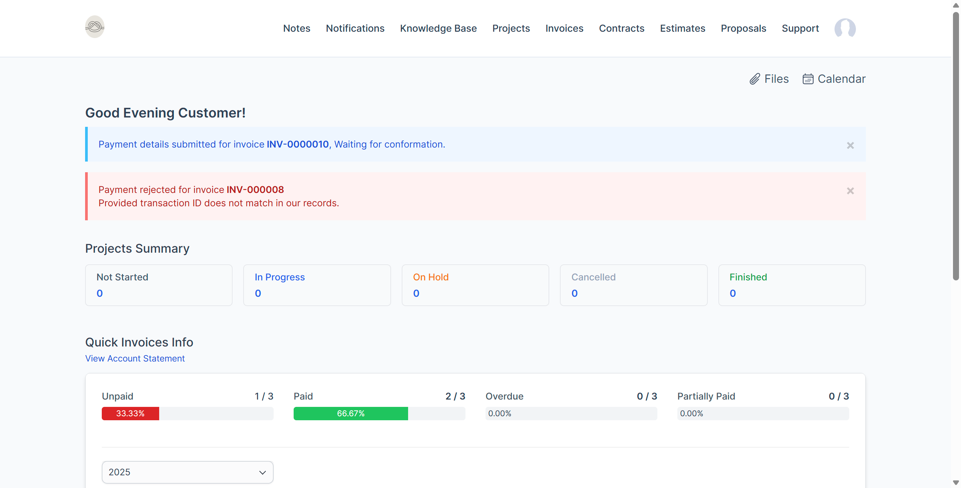Click View Account Statement link

click(135, 358)
